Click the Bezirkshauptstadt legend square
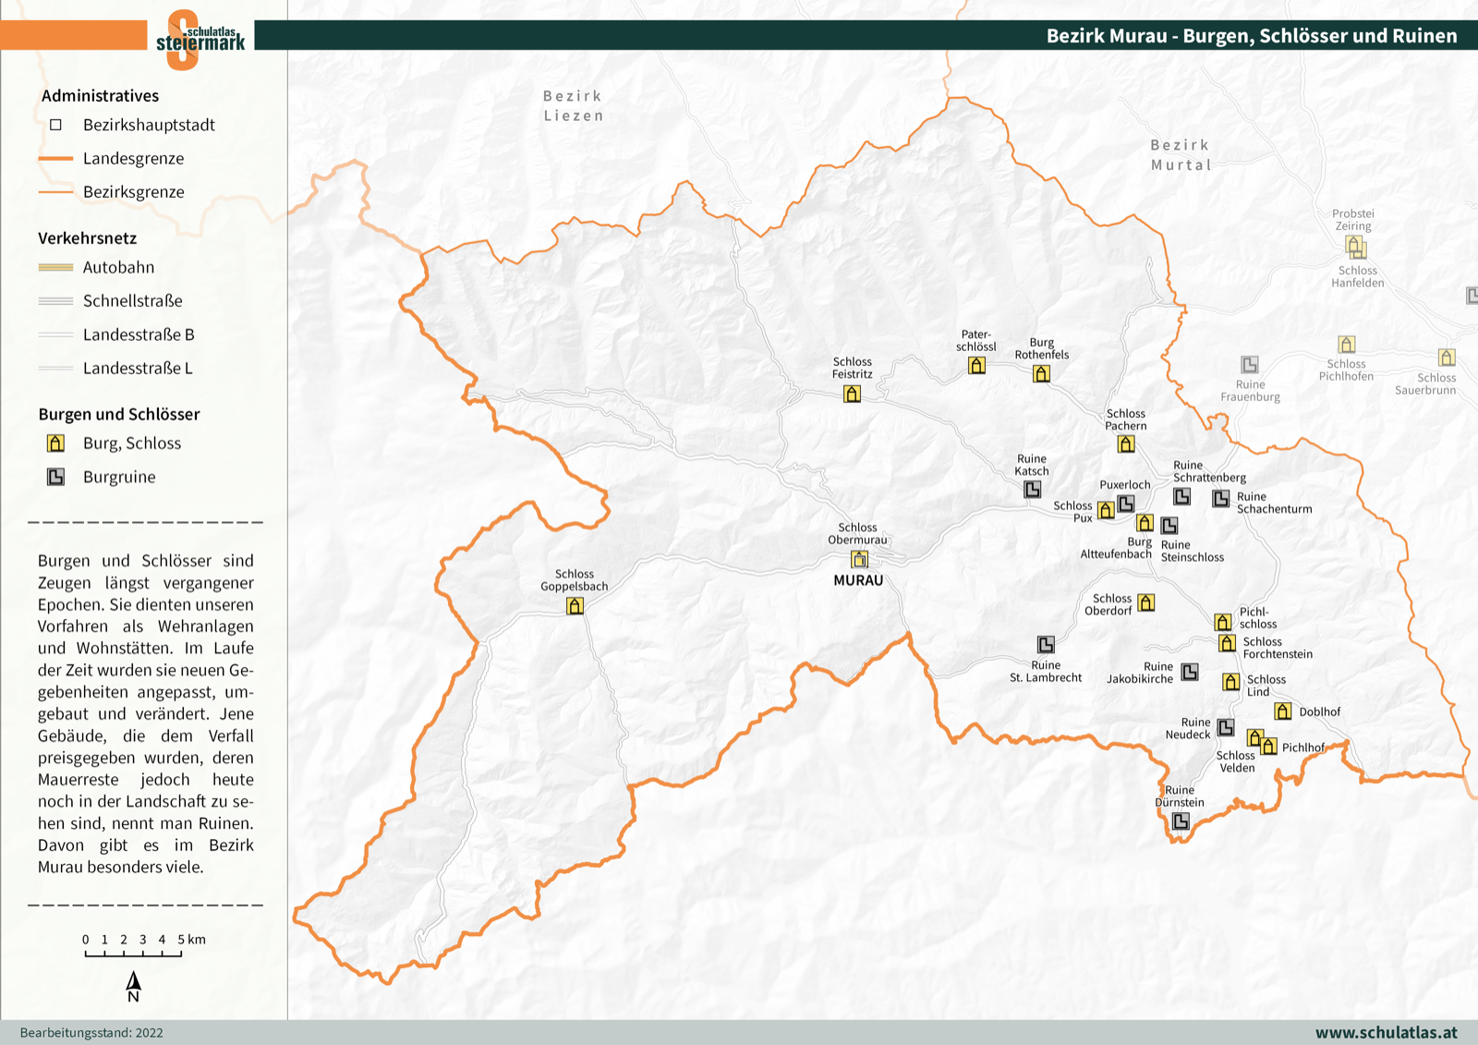This screenshot has width=1478, height=1045. tap(55, 125)
